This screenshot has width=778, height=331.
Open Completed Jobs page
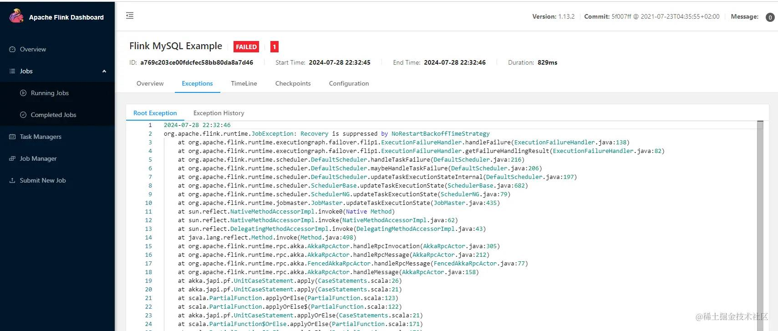[53, 115]
